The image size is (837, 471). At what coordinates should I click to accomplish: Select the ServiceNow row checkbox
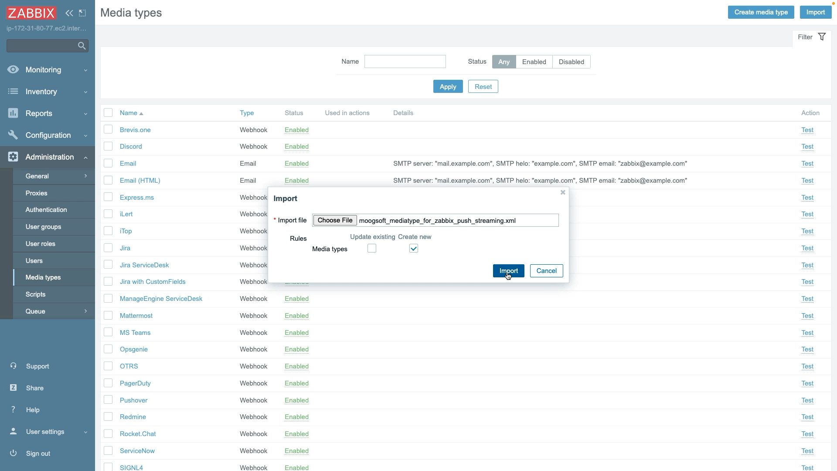tap(108, 451)
